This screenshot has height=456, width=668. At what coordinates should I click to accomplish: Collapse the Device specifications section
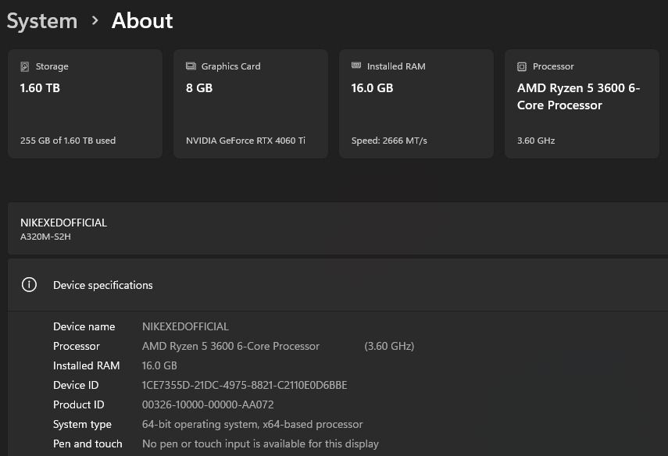pyautogui.click(x=338, y=285)
